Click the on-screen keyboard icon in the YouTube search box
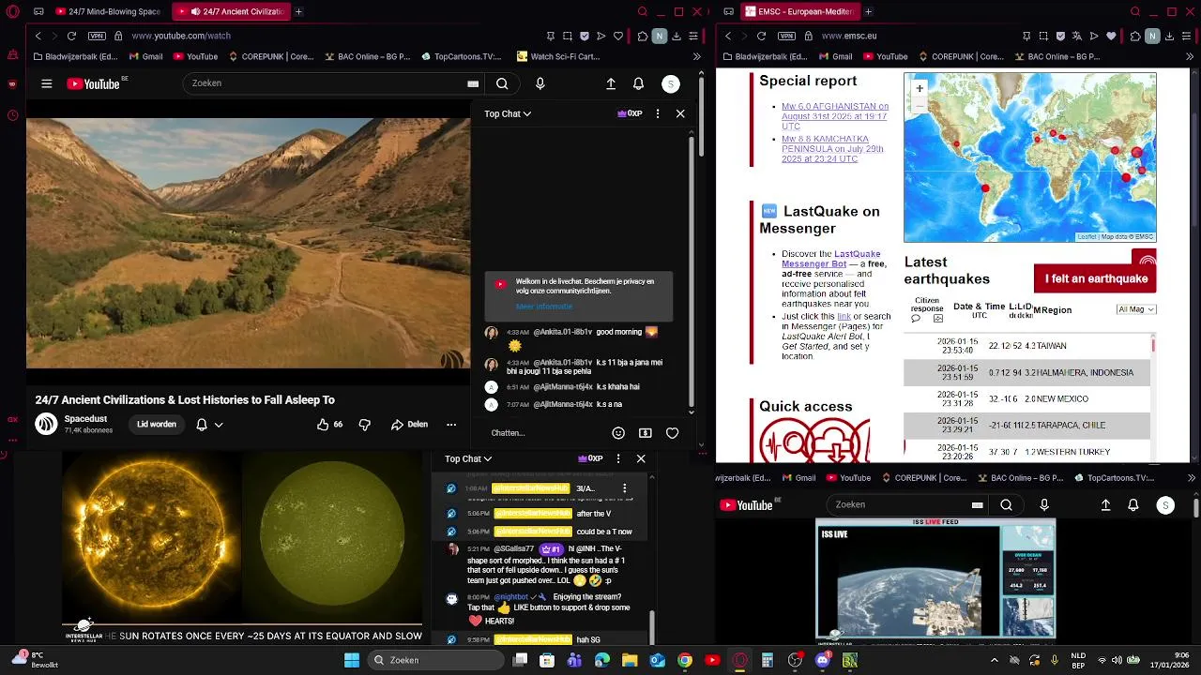The height and width of the screenshot is (675, 1201). point(473,83)
